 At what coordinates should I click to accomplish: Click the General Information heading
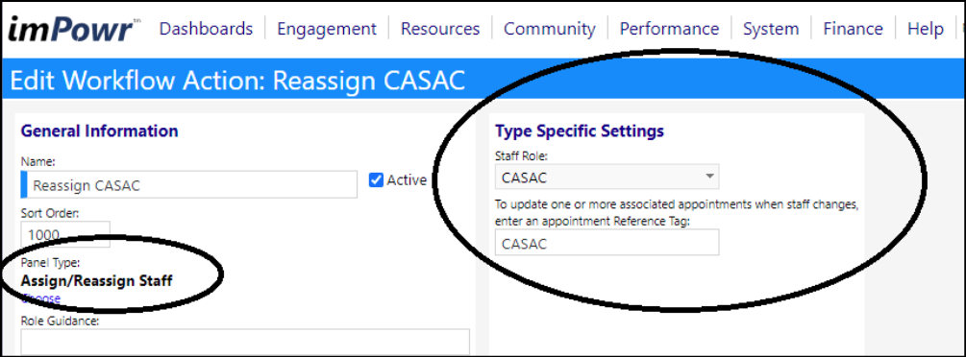click(x=99, y=131)
